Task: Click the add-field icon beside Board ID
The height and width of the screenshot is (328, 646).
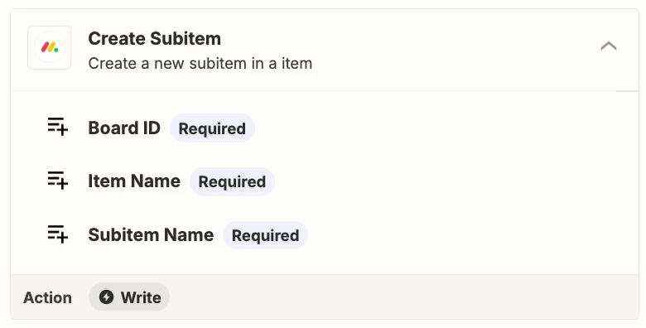Action: tap(58, 127)
